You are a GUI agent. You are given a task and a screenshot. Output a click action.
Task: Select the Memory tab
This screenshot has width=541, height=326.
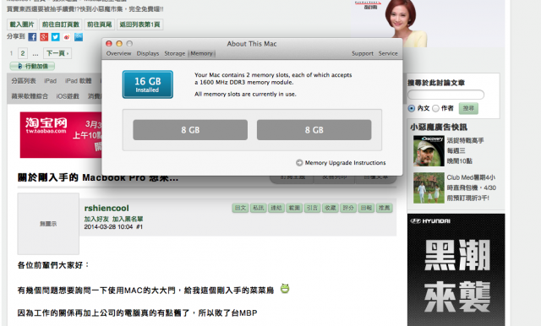click(x=201, y=53)
